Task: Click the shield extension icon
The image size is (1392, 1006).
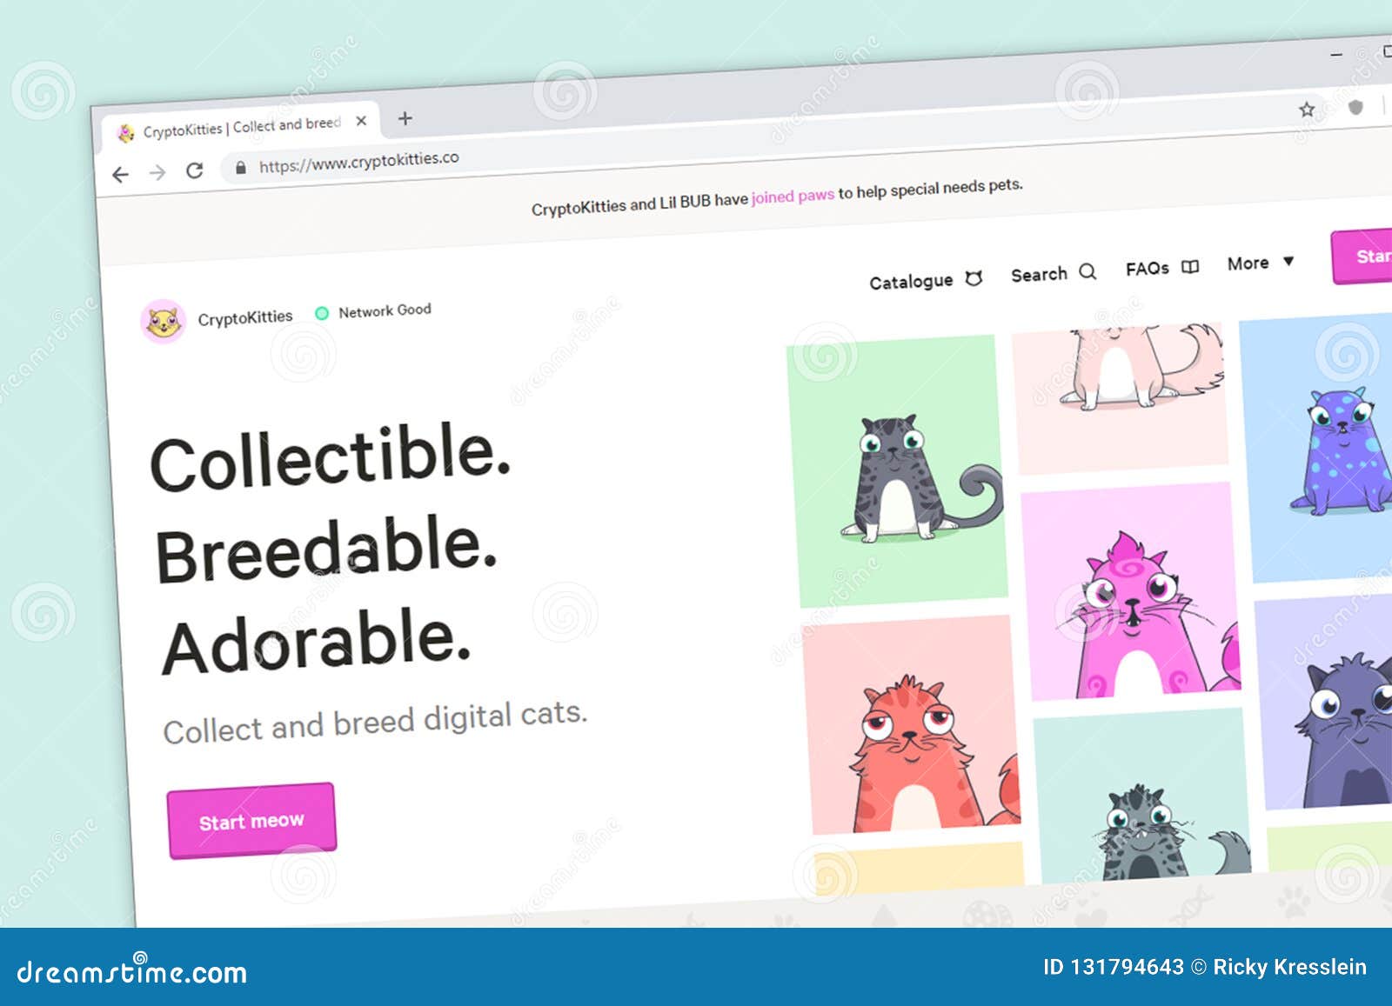Action: point(1355,107)
